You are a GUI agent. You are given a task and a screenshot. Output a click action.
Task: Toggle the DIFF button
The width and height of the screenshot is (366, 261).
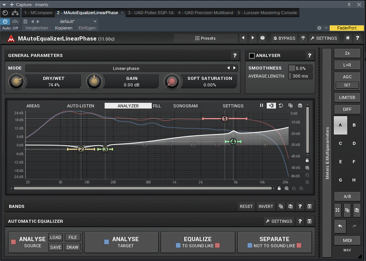(x=347, y=109)
